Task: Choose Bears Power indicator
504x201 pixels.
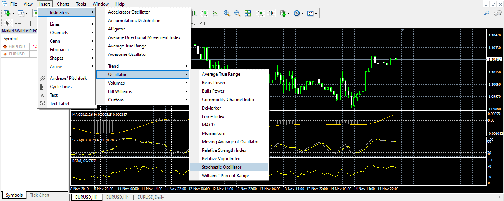Action: coord(229,83)
